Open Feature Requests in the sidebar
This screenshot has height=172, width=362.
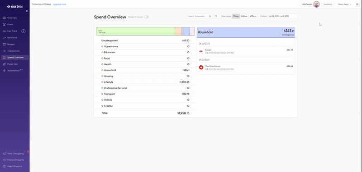(15, 160)
